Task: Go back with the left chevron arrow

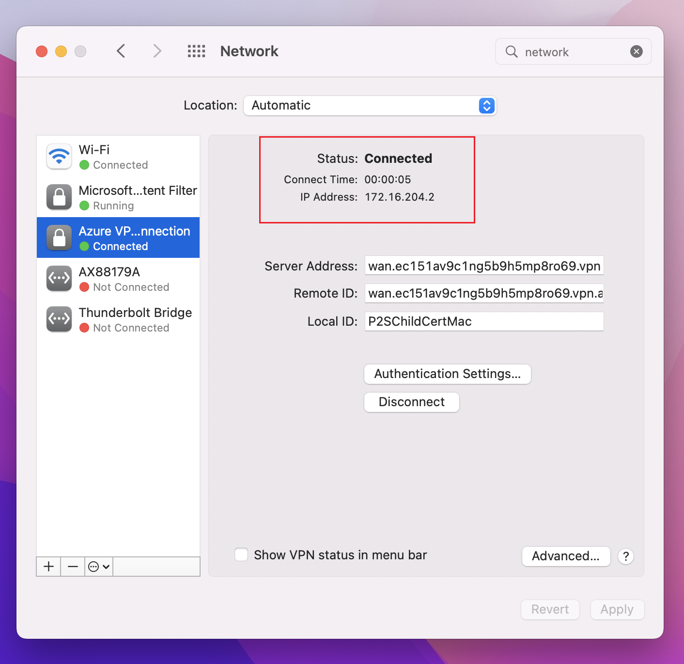Action: coord(121,51)
